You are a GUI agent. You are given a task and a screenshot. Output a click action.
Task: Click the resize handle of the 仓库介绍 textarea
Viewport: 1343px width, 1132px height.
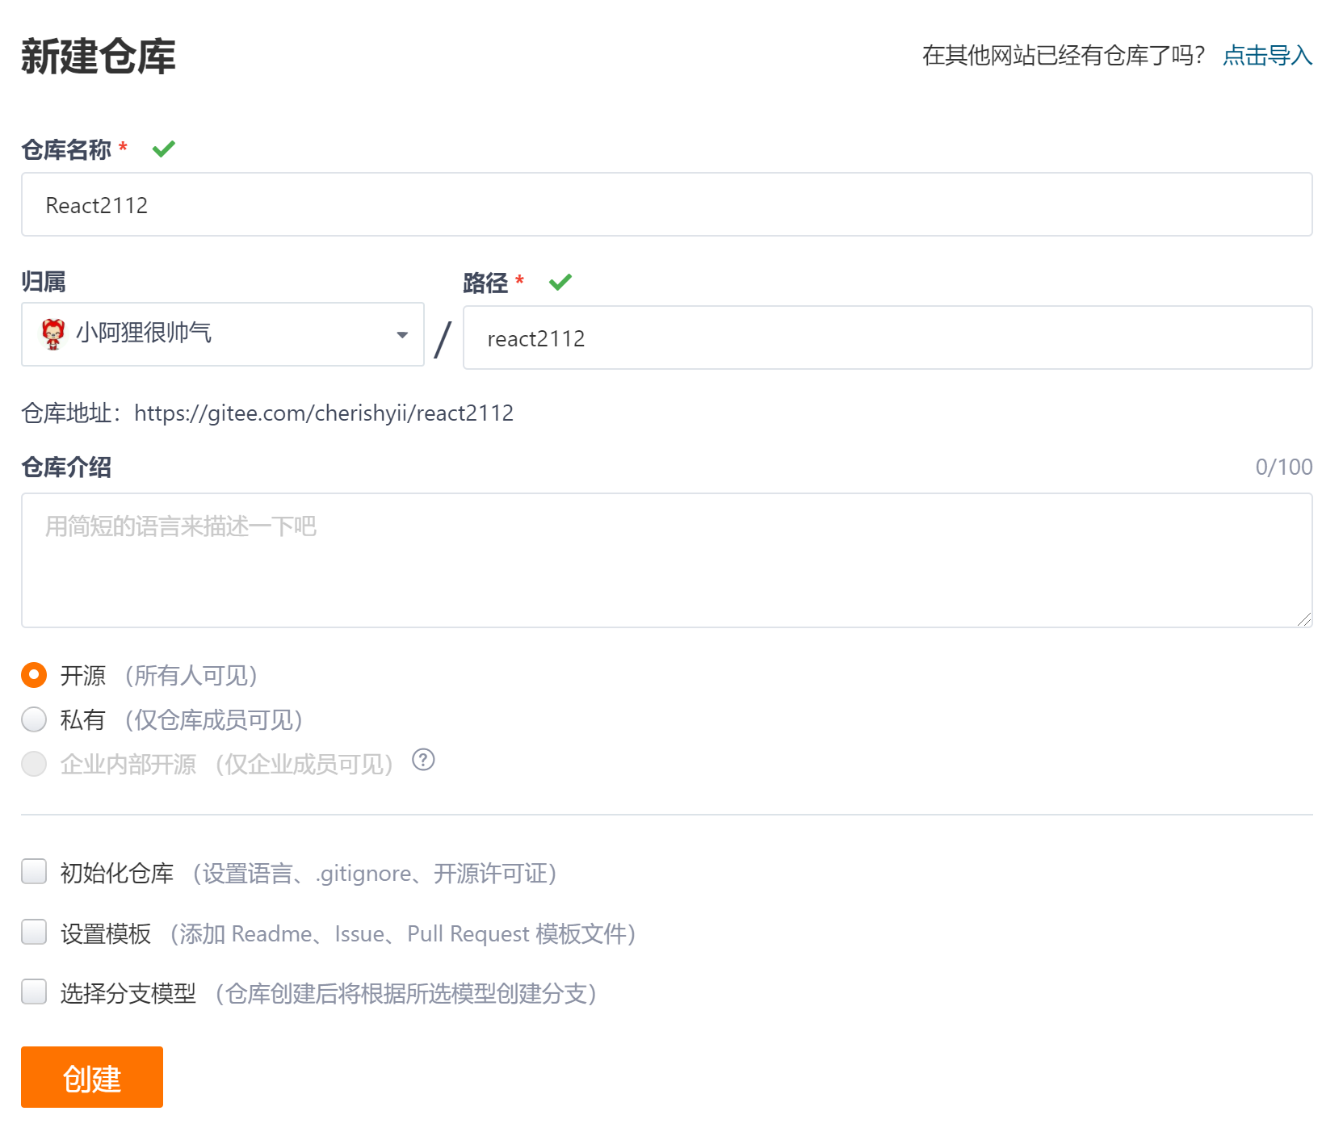click(x=1304, y=619)
